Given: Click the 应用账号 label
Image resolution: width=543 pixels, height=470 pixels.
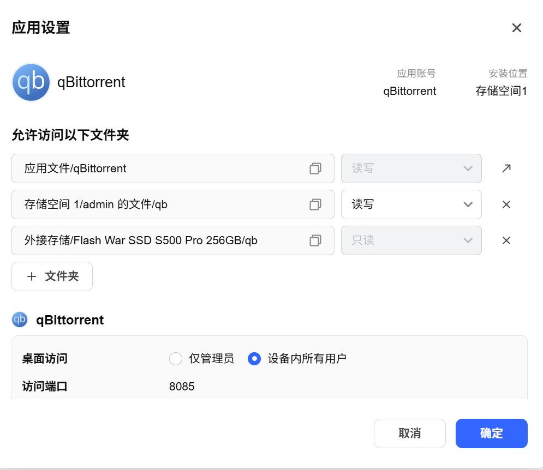Looking at the screenshot, I should 416,74.
